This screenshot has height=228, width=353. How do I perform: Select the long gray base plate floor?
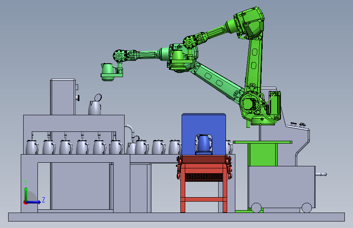[177, 217]
